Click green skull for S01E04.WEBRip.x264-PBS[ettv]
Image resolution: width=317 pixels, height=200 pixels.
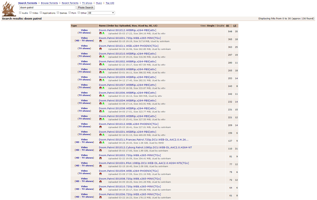(103, 104)
